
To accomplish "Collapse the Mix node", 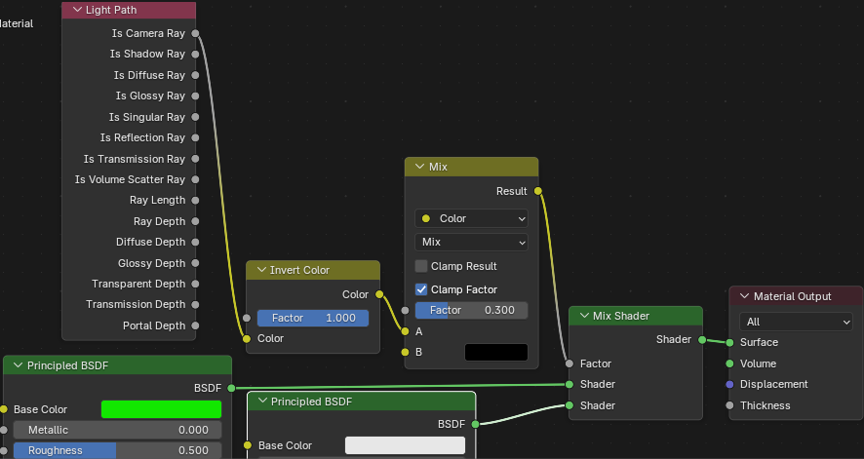I will tap(420, 167).
